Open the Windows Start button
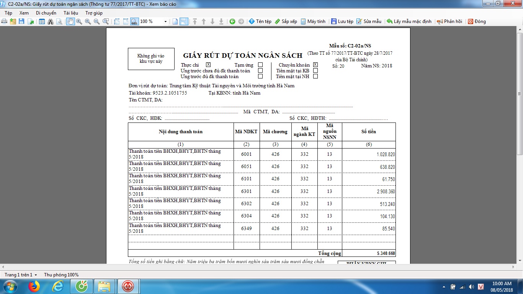 [x=10, y=286]
